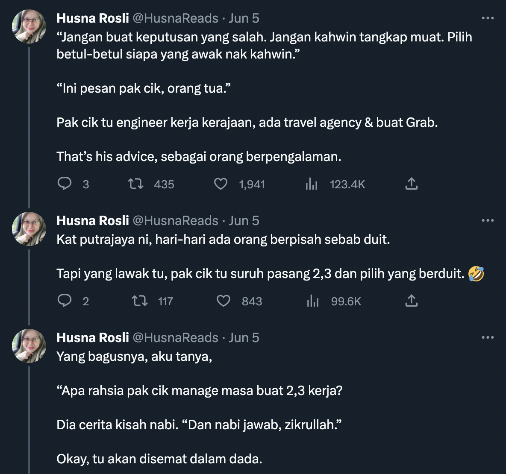Reply to the tweet about Putrajaya

[65, 301]
